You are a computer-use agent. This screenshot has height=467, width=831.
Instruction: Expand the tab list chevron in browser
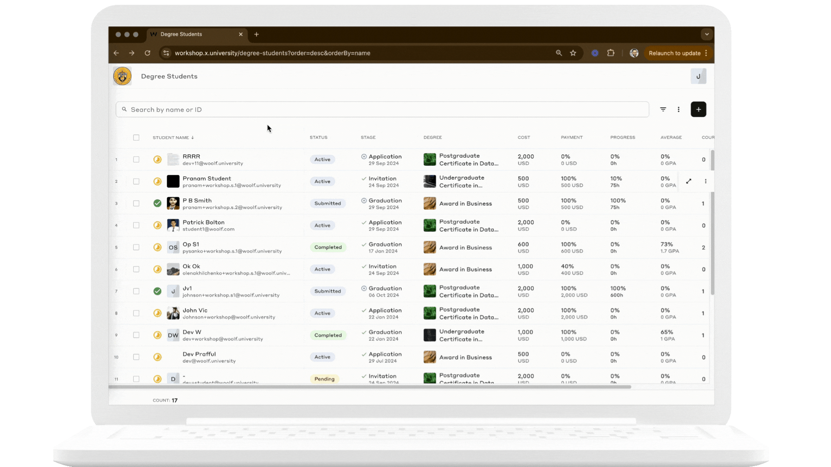[x=706, y=34]
